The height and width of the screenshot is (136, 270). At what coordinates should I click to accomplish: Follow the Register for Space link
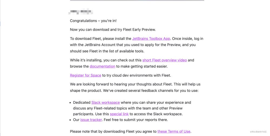[85, 75]
